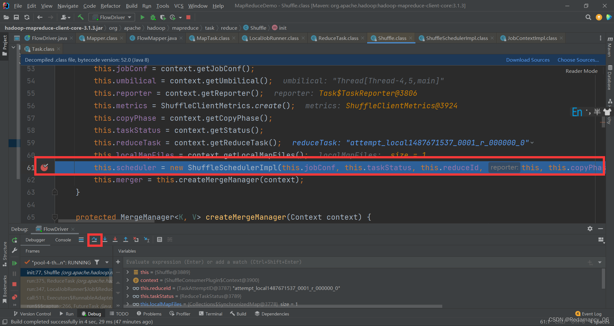Switch to the Console tab in debugger
This screenshot has height=326, width=614.
pos(63,240)
